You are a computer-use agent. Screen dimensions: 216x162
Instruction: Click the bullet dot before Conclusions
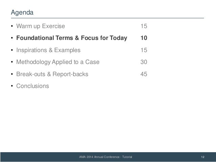click(13, 86)
